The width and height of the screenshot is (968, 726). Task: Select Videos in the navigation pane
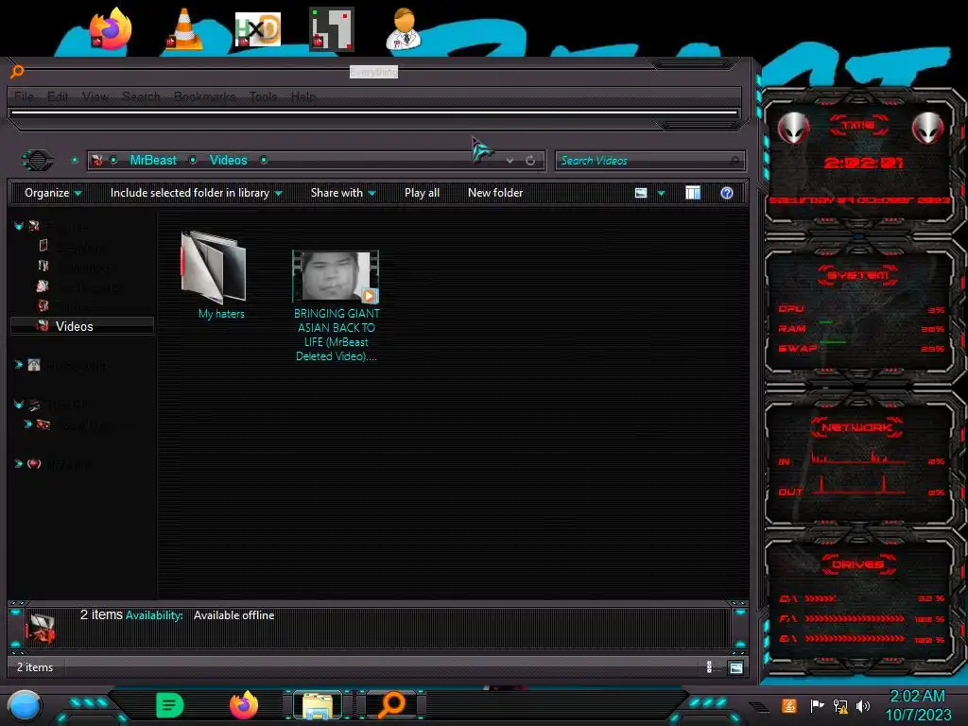tap(82, 326)
